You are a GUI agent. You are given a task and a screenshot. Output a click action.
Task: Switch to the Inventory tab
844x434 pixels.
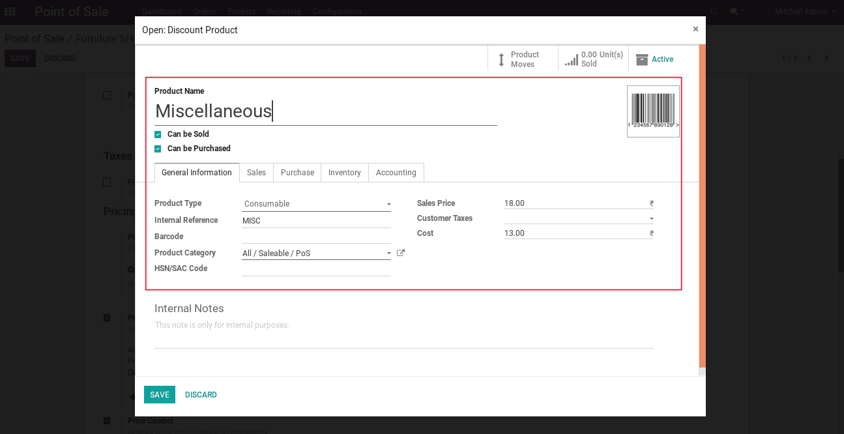pos(345,173)
